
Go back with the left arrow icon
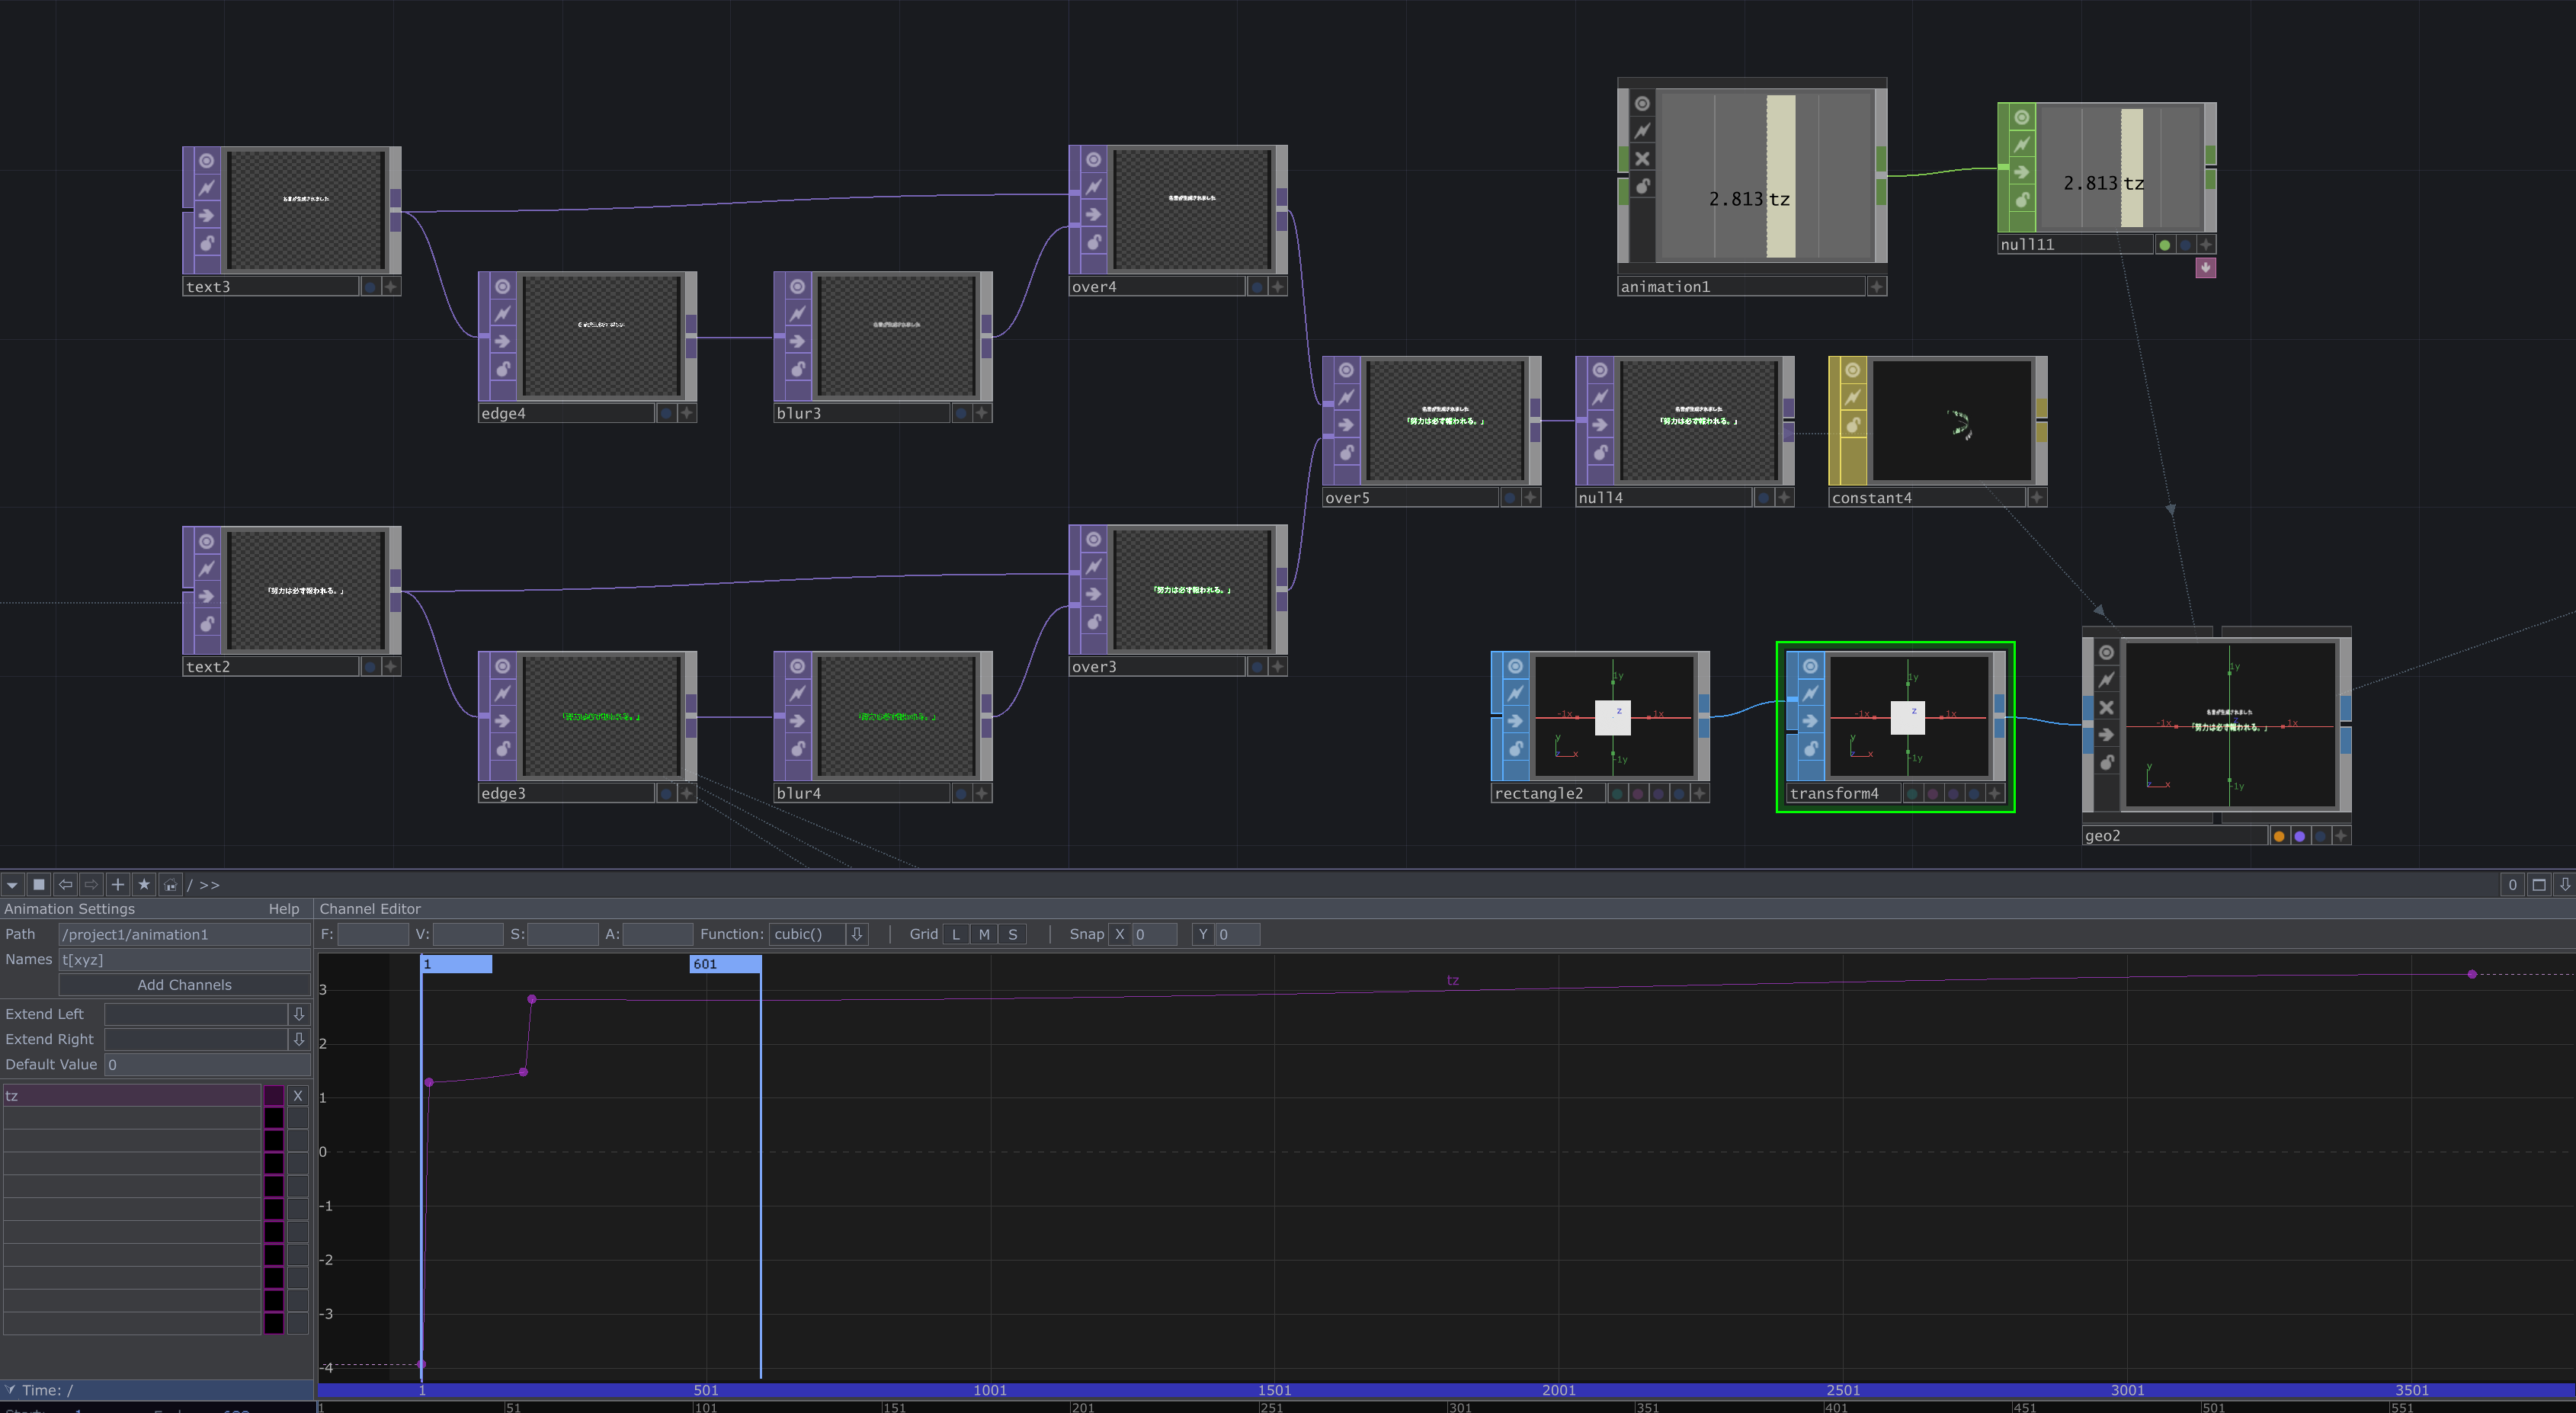65,885
